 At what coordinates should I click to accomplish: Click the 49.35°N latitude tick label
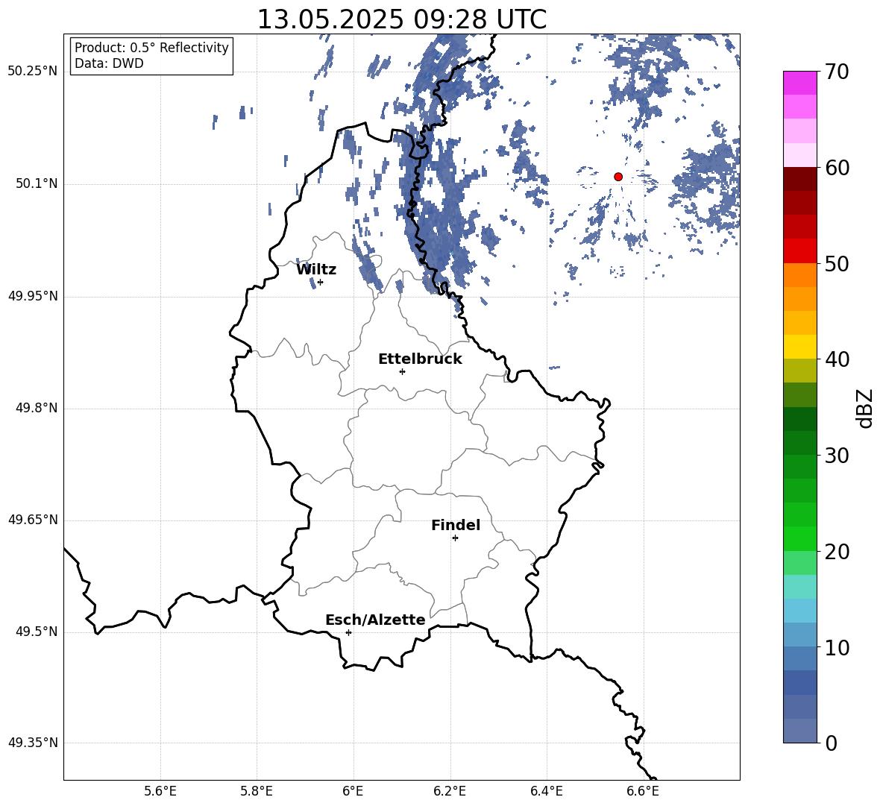33,743
